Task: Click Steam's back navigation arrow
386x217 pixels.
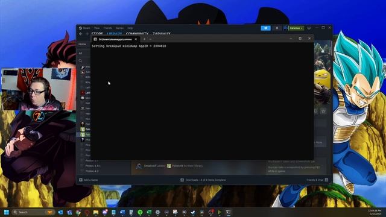Action: 81,34
